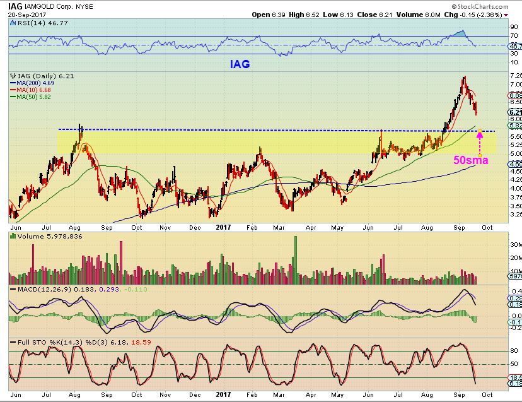Click the Volume 6.0M header value
The height and width of the screenshot is (402, 522).
pyautogui.click(x=418, y=15)
